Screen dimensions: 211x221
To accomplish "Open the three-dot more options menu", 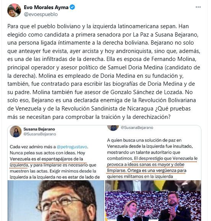I will coord(198,7).
